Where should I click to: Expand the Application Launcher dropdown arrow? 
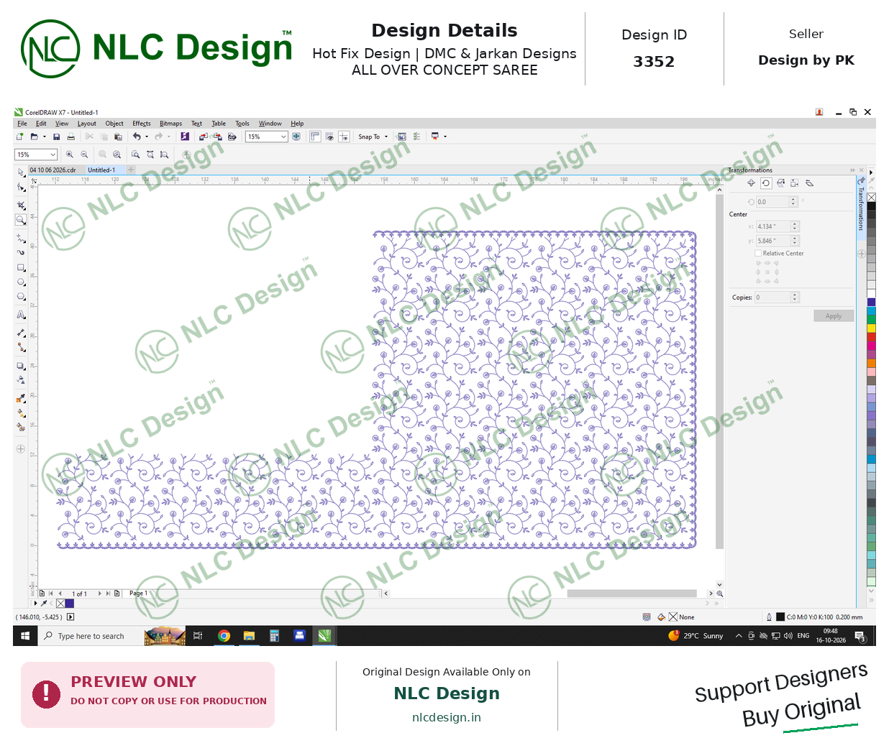(x=445, y=137)
